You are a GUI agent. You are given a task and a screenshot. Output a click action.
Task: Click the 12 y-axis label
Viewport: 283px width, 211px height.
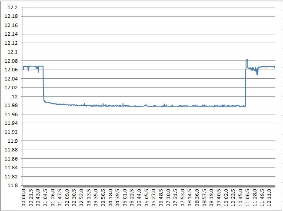click(15, 97)
